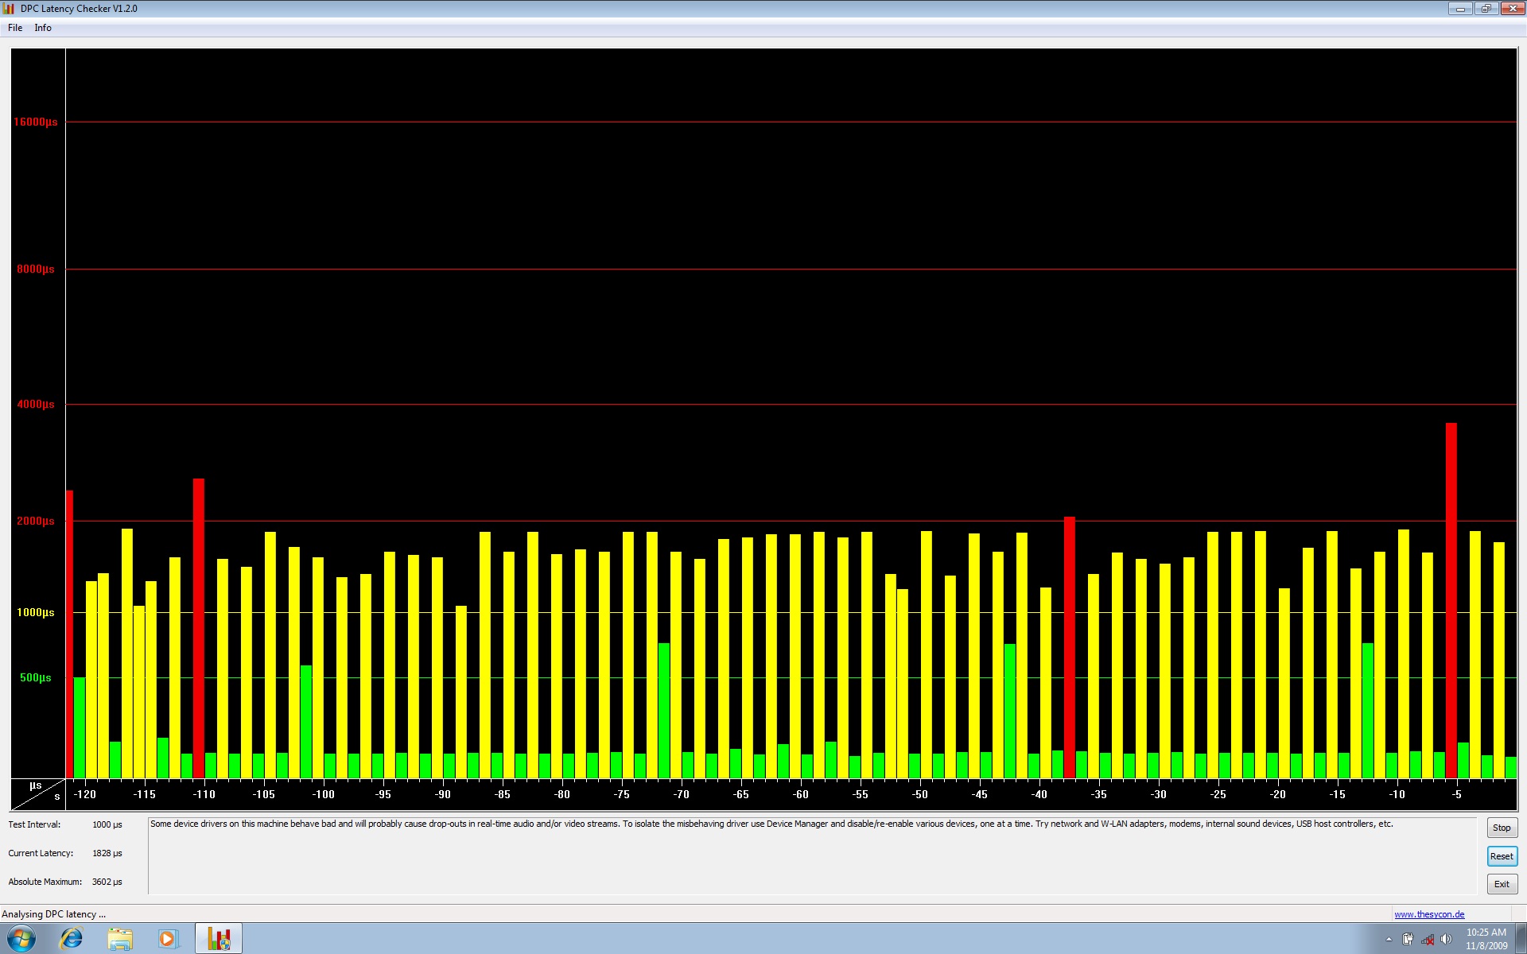Click the red bar near -38 seconds

1070,647
